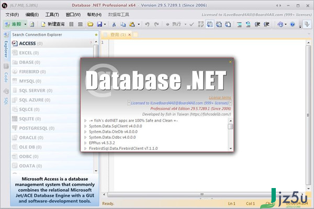Click the Undo arrow icon
Image resolution: width=314 pixels, height=209 pixels.
click(147, 25)
